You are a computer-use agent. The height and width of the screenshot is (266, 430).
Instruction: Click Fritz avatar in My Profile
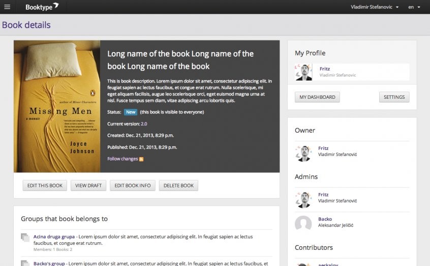coord(304,72)
